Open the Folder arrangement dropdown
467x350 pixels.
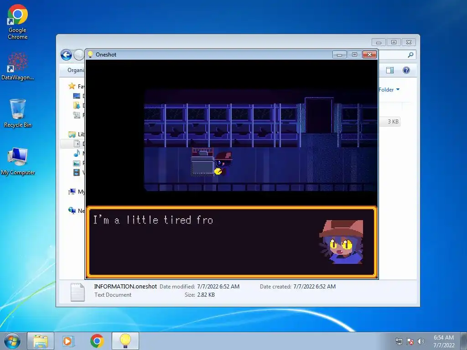click(x=389, y=90)
